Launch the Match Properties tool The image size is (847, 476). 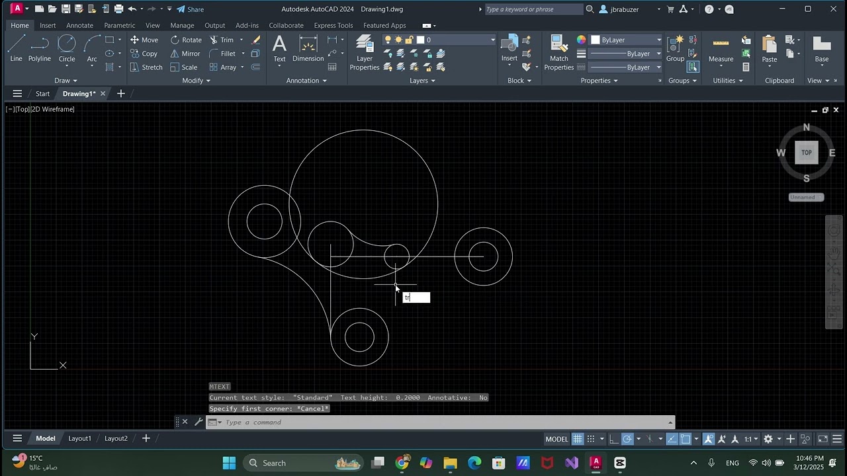pos(559,52)
